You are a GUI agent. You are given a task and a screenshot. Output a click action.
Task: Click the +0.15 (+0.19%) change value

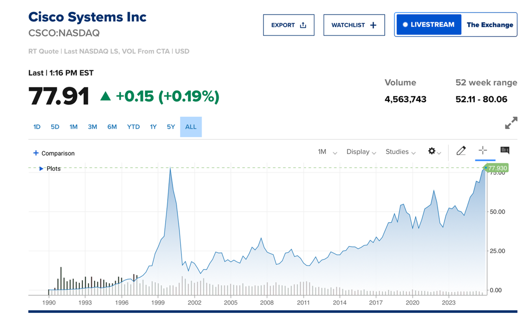point(167,96)
